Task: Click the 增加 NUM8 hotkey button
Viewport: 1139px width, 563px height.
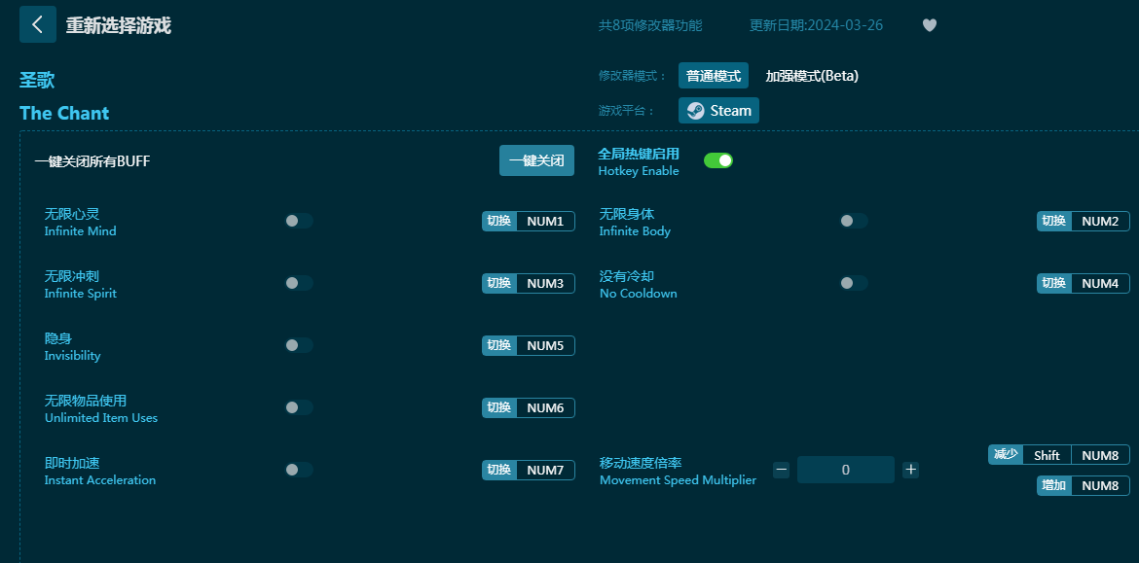Action: [1084, 486]
